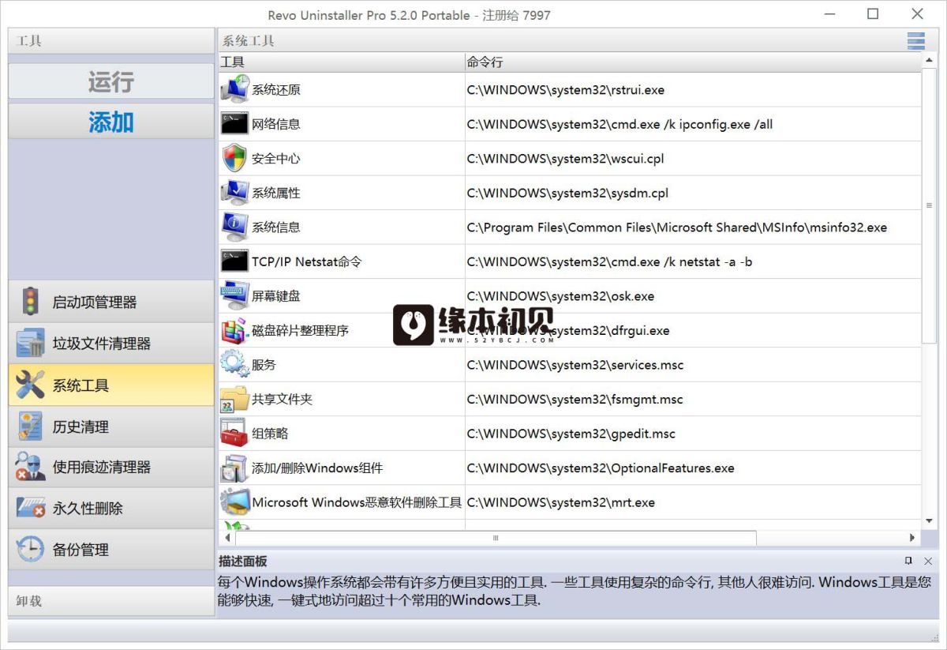Click the 服务 gear icon
Viewport: 947px width, 650px height.
234,364
